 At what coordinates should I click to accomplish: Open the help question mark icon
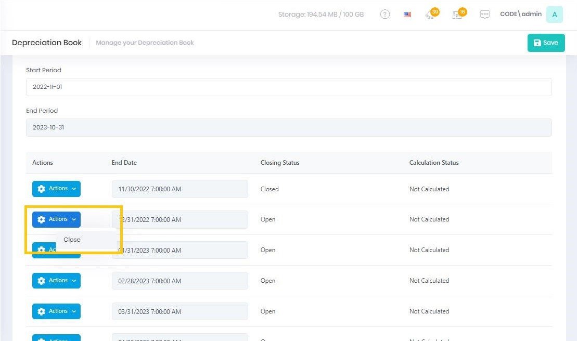point(385,15)
